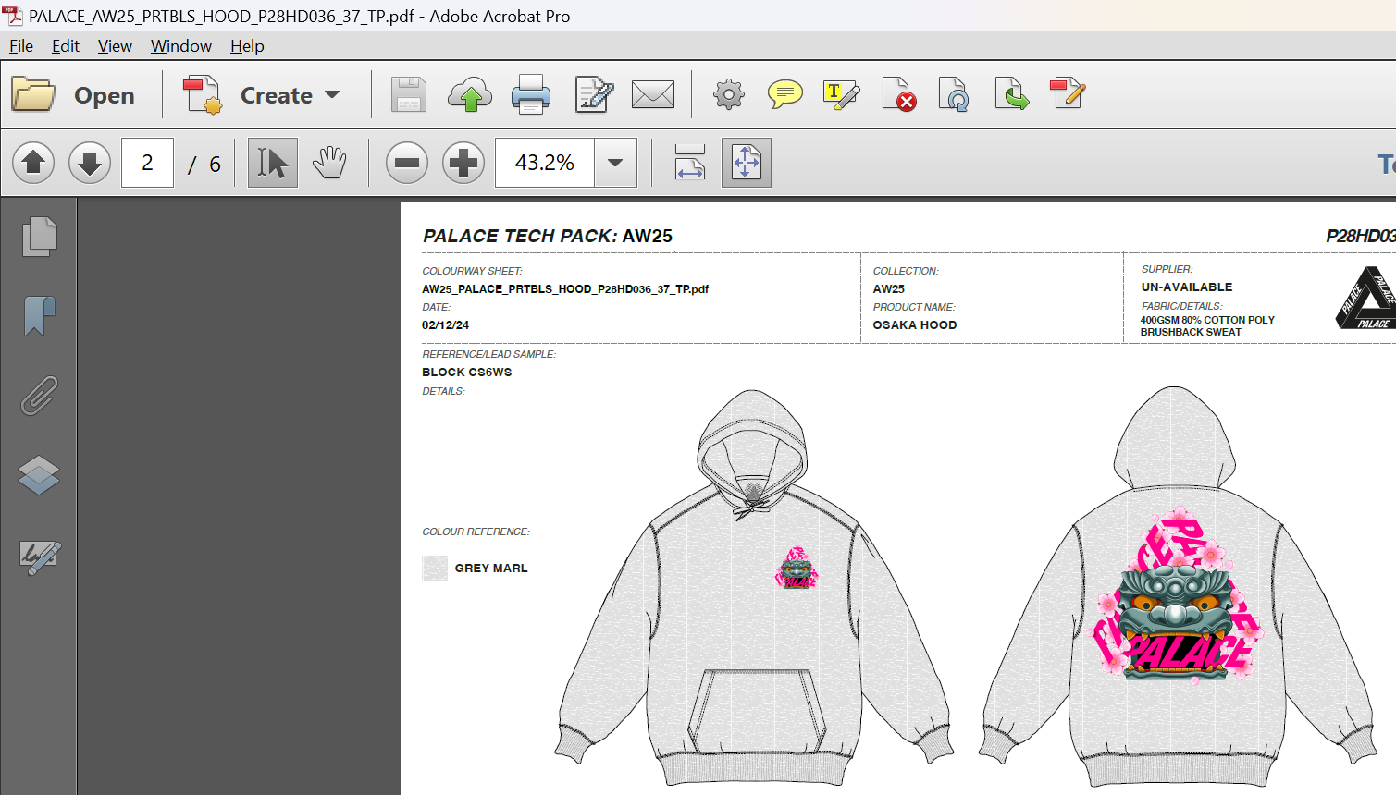1396x795 pixels.
Task: Open the zoom level dropdown arrow
Action: [x=615, y=163]
